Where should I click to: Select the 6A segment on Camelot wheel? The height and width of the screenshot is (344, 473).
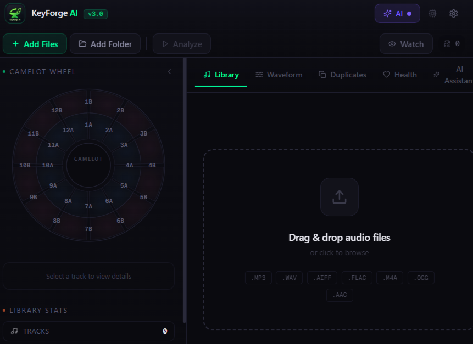109,201
